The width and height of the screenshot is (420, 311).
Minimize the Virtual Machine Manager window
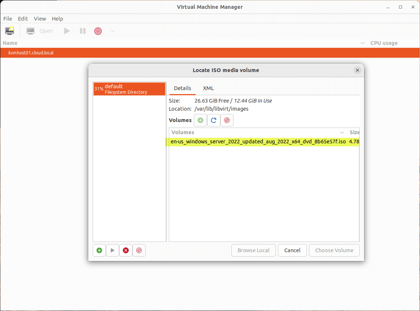(388, 7)
